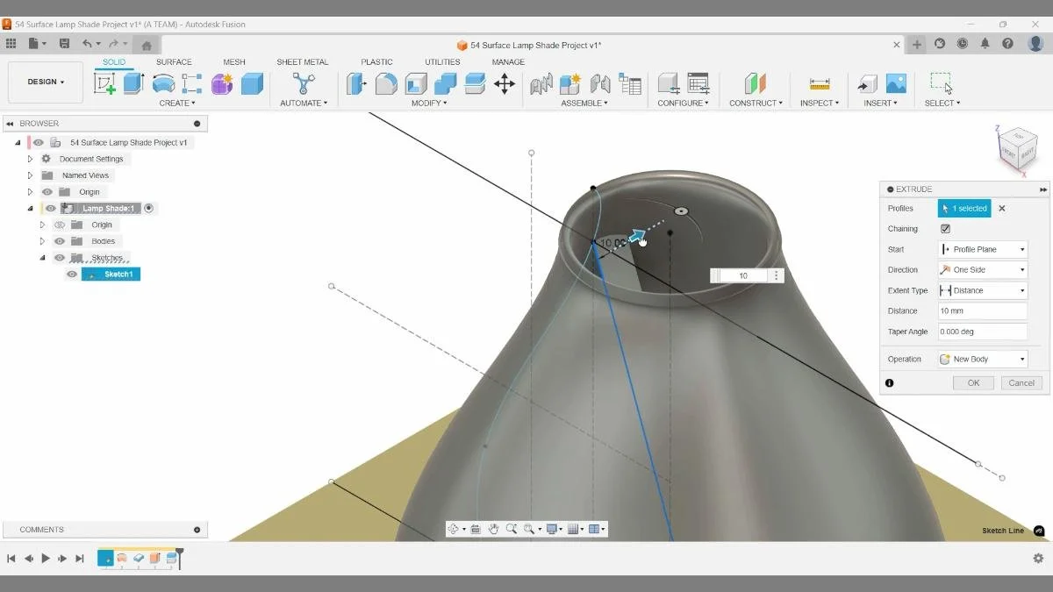Screen dimensions: 1053x592
Task: Expand the Origin node in browser
Action: (29, 191)
